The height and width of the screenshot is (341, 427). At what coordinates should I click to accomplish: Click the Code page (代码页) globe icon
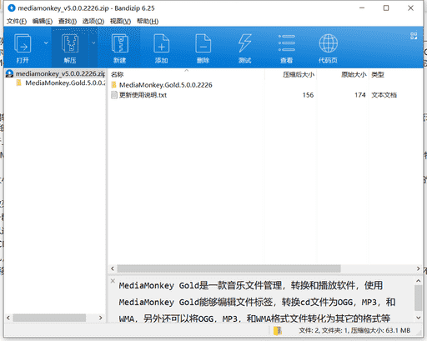click(x=329, y=43)
